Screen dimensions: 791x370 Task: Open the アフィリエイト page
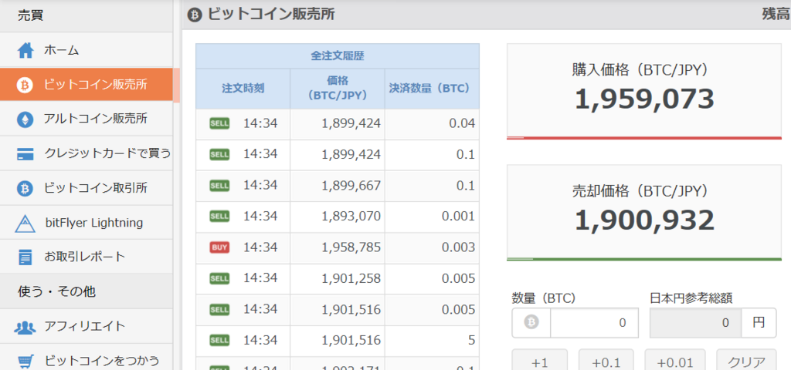pos(87,326)
